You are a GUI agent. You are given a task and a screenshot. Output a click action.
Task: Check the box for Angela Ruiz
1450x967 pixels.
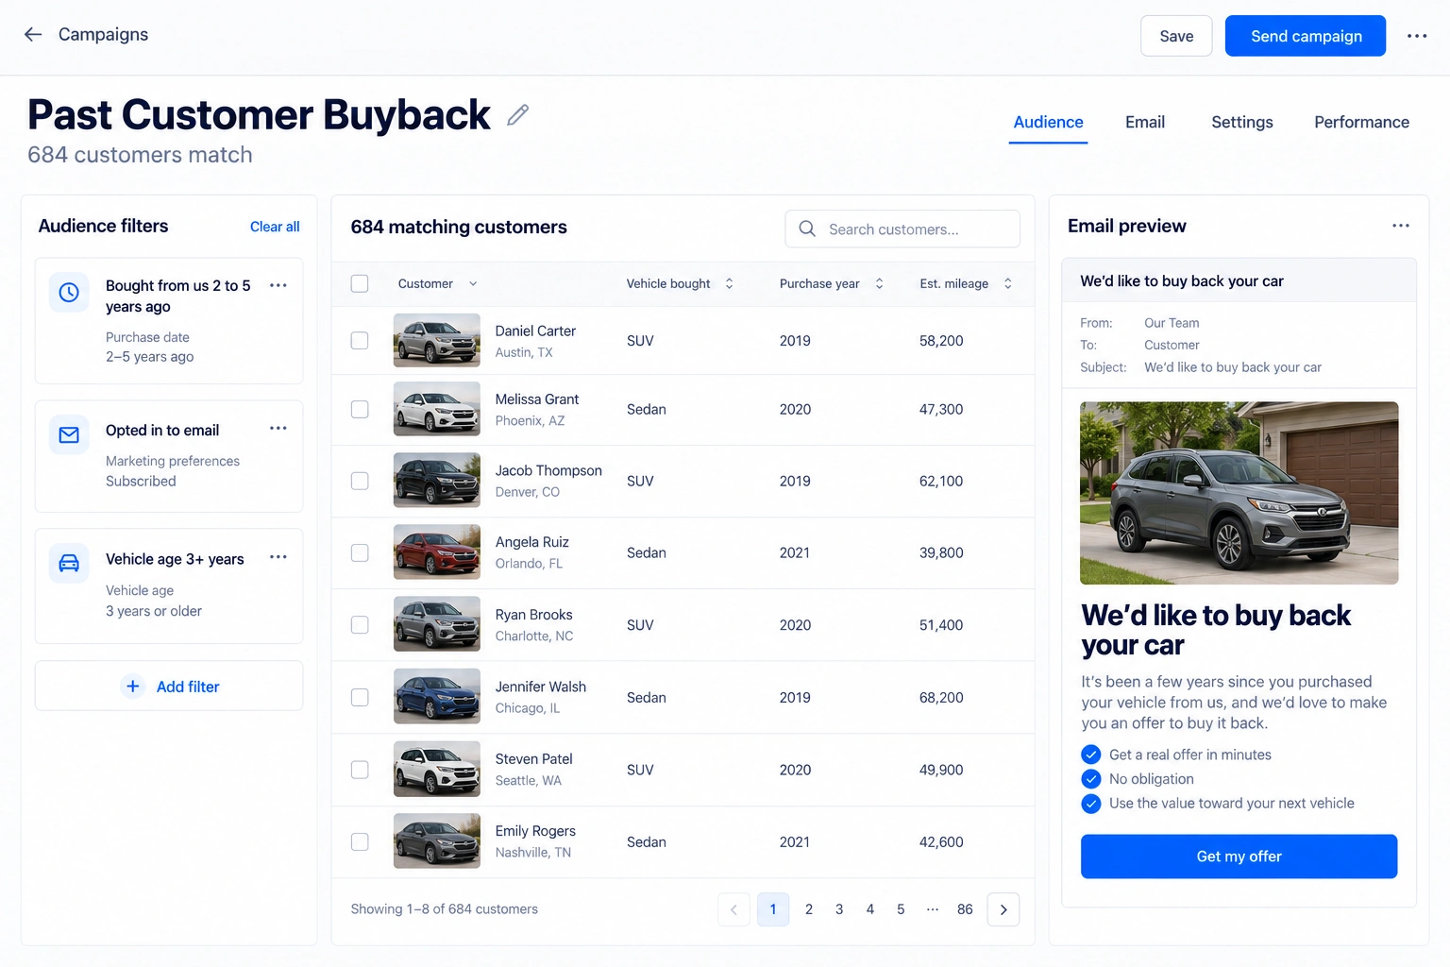(360, 552)
